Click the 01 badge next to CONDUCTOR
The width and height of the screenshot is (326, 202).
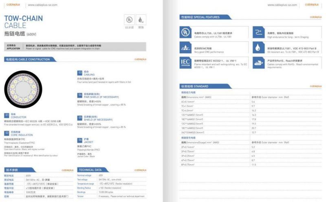[7, 115]
